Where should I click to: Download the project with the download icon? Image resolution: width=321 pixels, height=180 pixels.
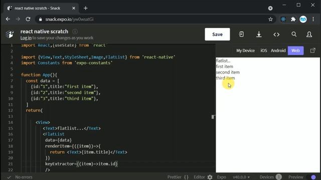click(259, 34)
